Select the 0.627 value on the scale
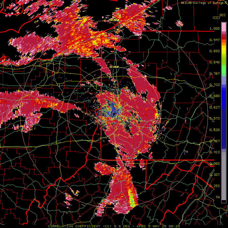Image resolution: width=228 pixels, height=228 pixels. (215, 107)
